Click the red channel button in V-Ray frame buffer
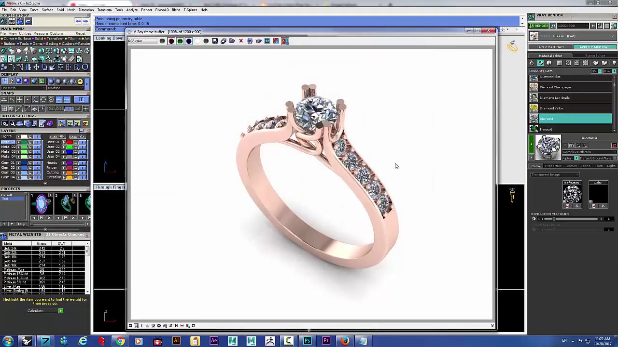Screen dimensions: 618x347 pyautogui.click(x=171, y=41)
